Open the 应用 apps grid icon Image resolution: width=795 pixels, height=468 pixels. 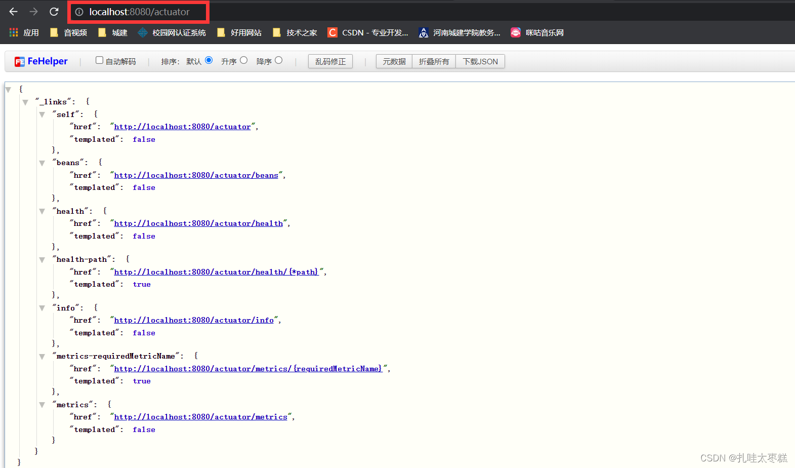[x=14, y=32]
